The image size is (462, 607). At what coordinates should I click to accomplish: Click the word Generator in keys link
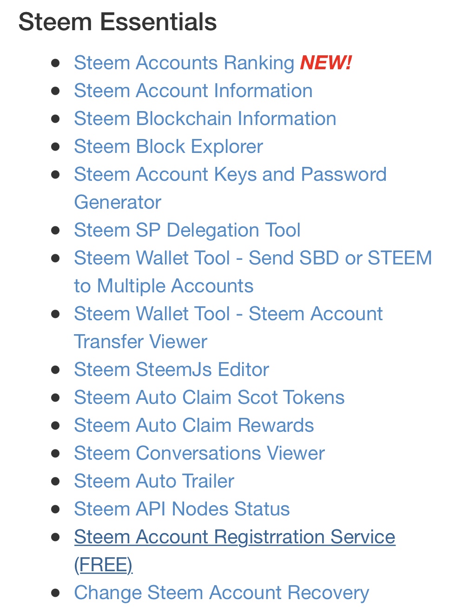click(x=118, y=202)
